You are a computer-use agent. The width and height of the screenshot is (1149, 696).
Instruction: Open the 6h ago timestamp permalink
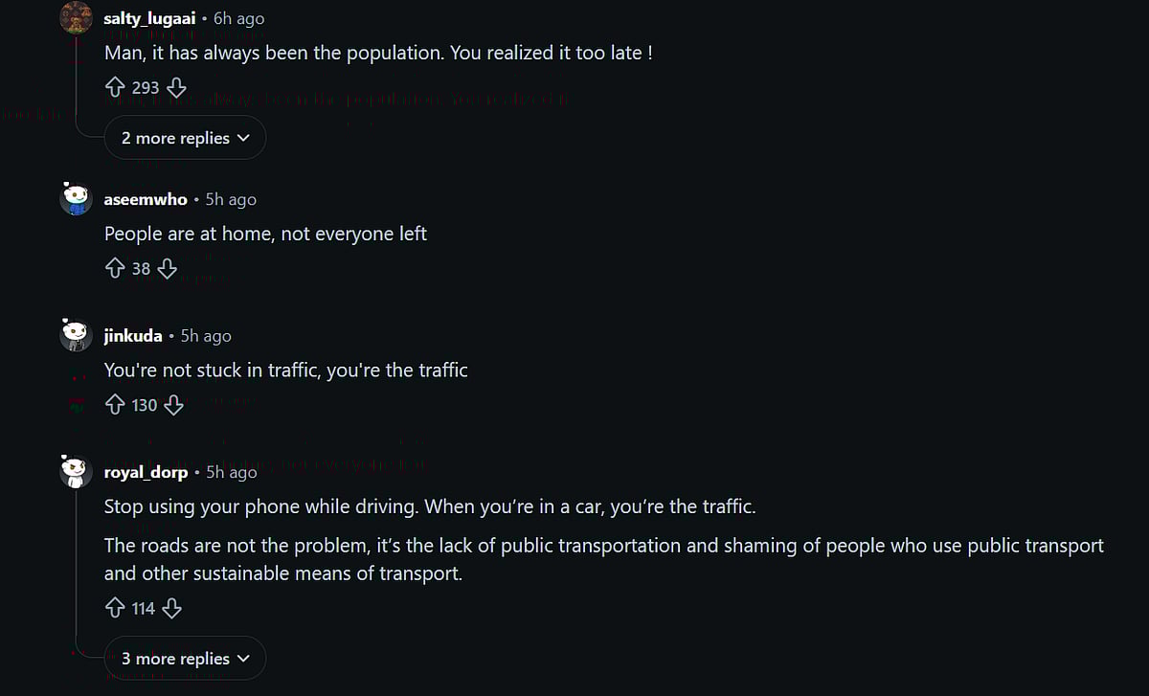(x=238, y=18)
